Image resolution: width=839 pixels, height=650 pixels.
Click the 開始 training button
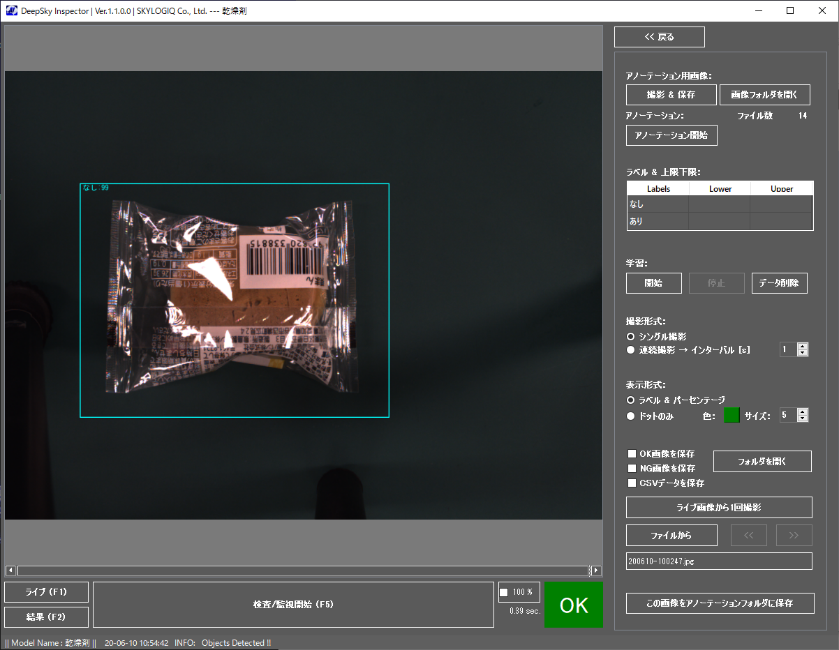[x=653, y=283]
